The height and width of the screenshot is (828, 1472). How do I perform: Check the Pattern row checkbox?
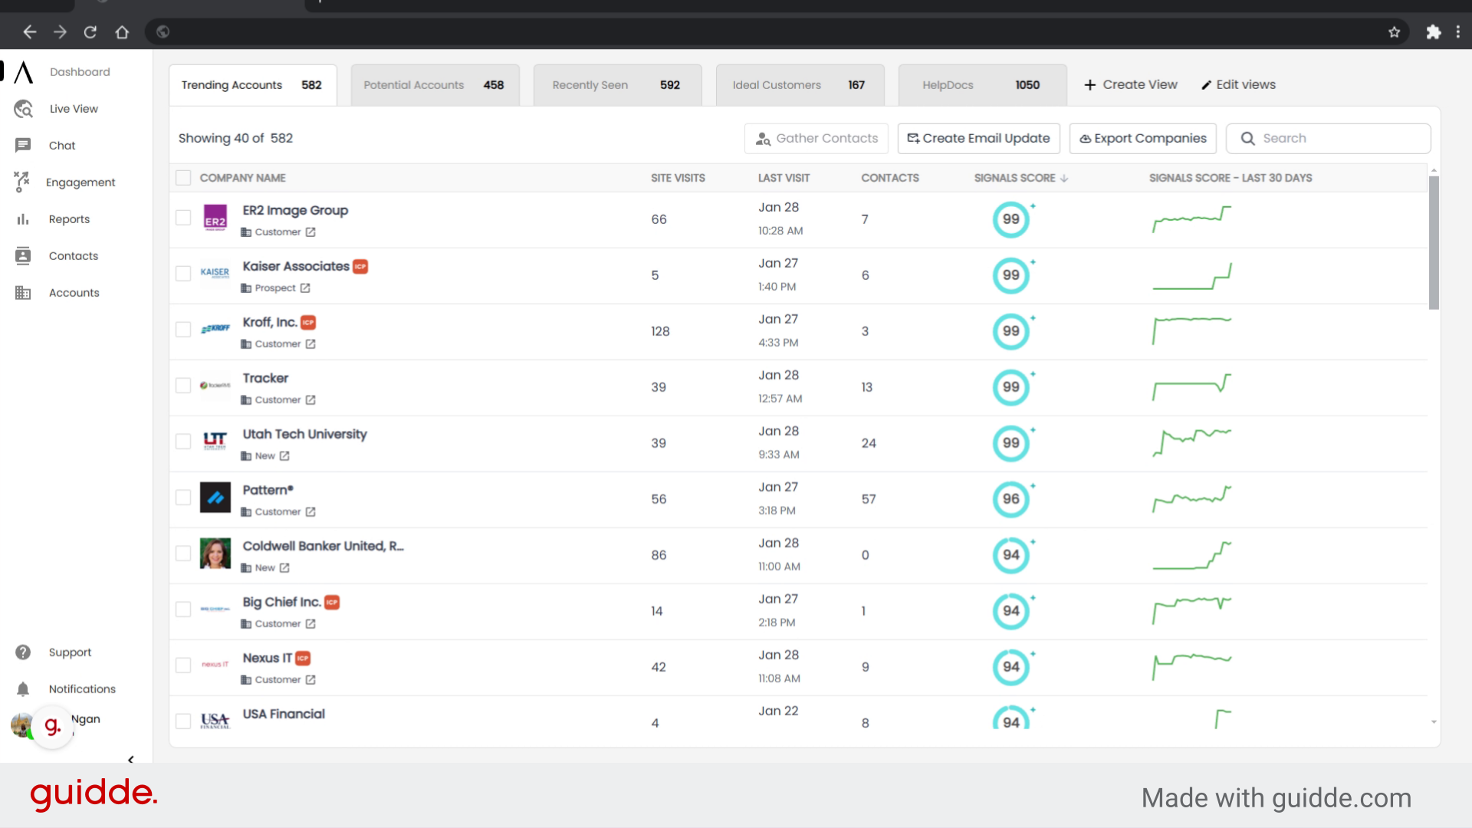pyautogui.click(x=183, y=498)
